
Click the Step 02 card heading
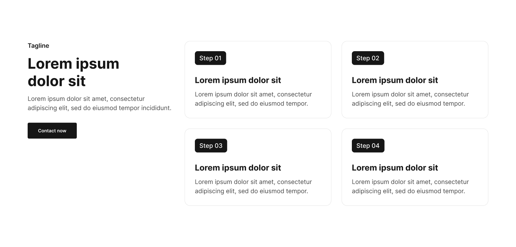click(395, 80)
